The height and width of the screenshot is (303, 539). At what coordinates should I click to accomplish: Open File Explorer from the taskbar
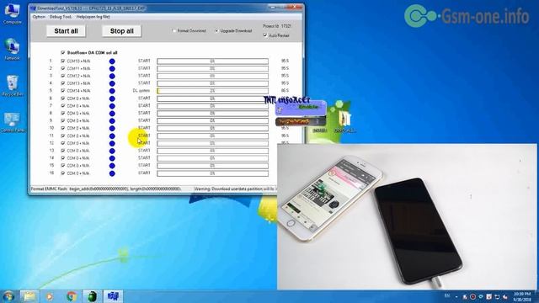pos(29,296)
